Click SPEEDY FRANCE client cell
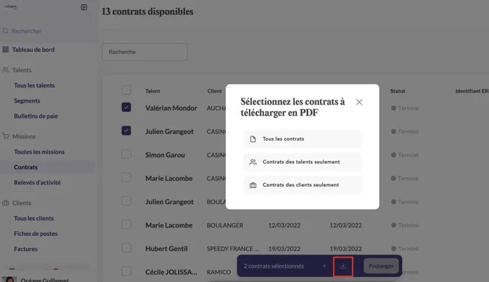 click(x=233, y=249)
